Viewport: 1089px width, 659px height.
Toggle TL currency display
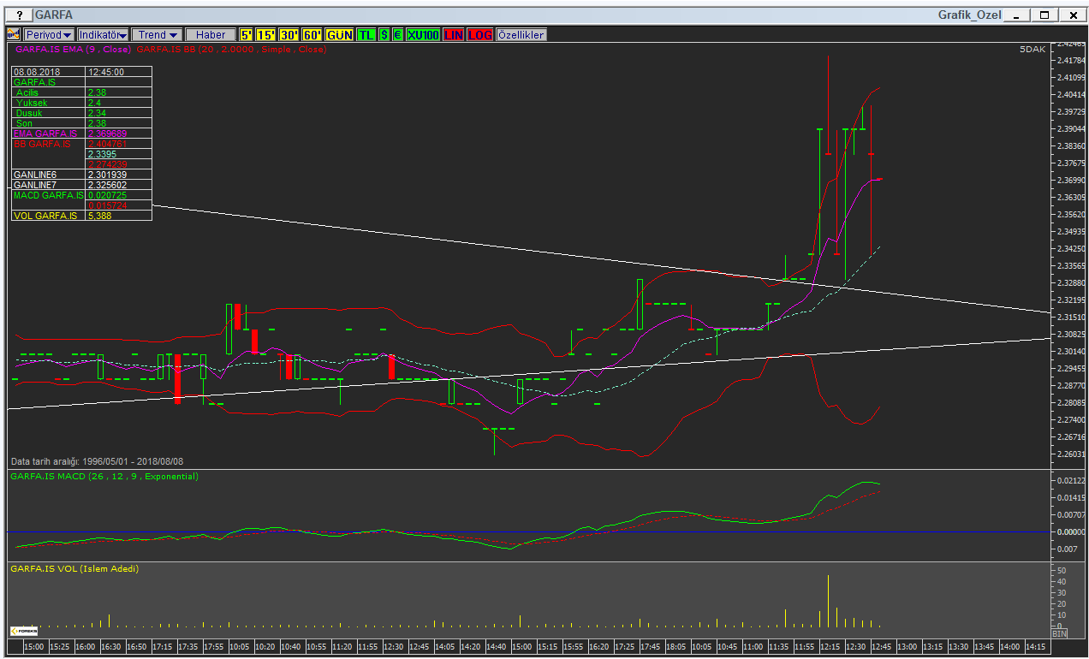pyautogui.click(x=366, y=34)
